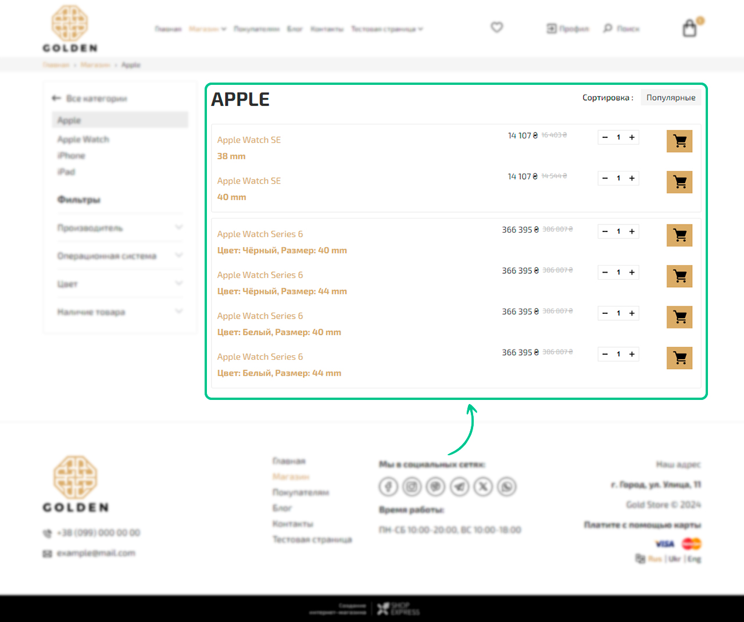
Task: Click Главная in the breadcrumb
Action: tap(56, 65)
